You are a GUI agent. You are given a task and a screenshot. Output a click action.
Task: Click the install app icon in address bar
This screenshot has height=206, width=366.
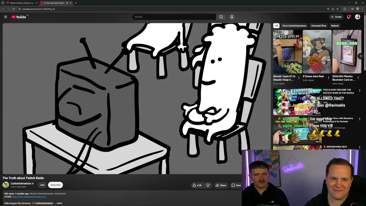coord(333,9)
